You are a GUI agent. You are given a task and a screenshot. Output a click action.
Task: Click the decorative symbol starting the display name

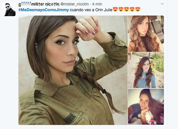point(20,4)
